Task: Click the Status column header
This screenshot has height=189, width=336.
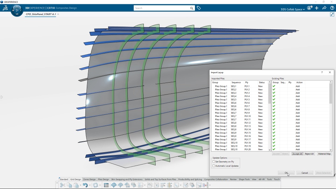Action: [262, 82]
